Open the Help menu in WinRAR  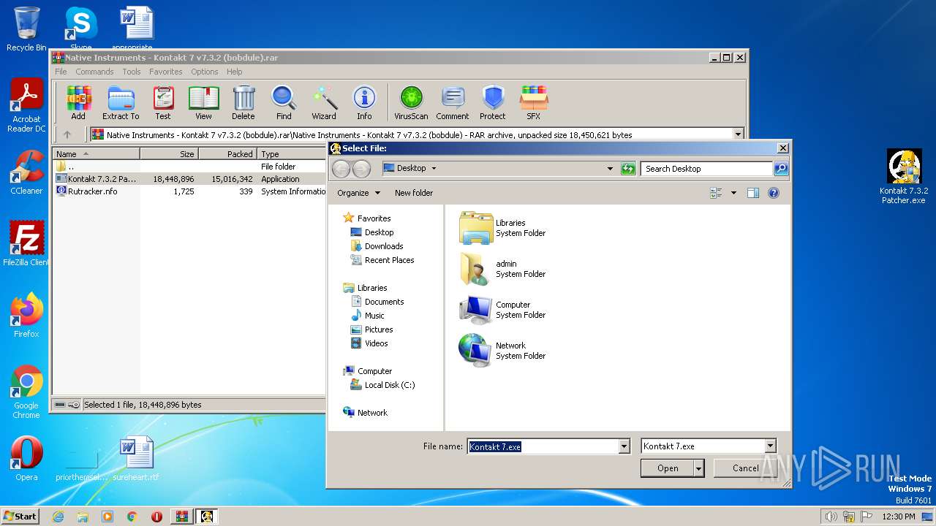(x=234, y=72)
